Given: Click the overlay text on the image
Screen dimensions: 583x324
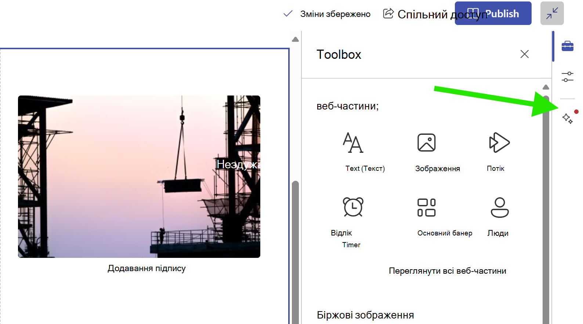Looking at the screenshot, I should click(238, 164).
